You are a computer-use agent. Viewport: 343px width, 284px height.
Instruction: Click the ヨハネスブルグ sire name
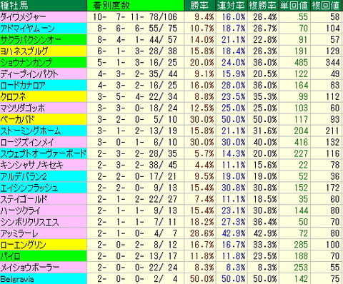[x=24, y=51]
